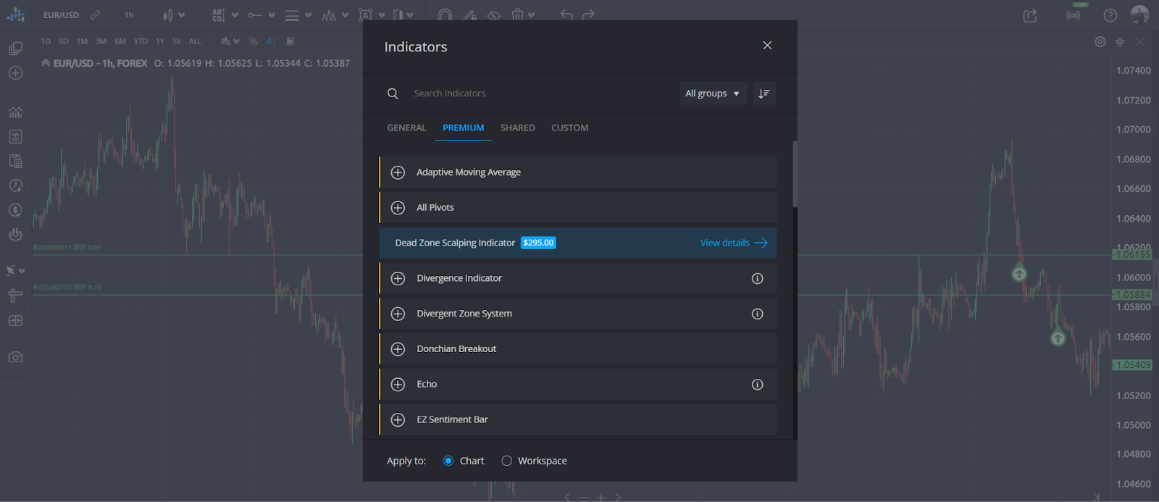Open the All groups dropdown
Viewport: 1159px width, 502px height.
click(x=713, y=93)
